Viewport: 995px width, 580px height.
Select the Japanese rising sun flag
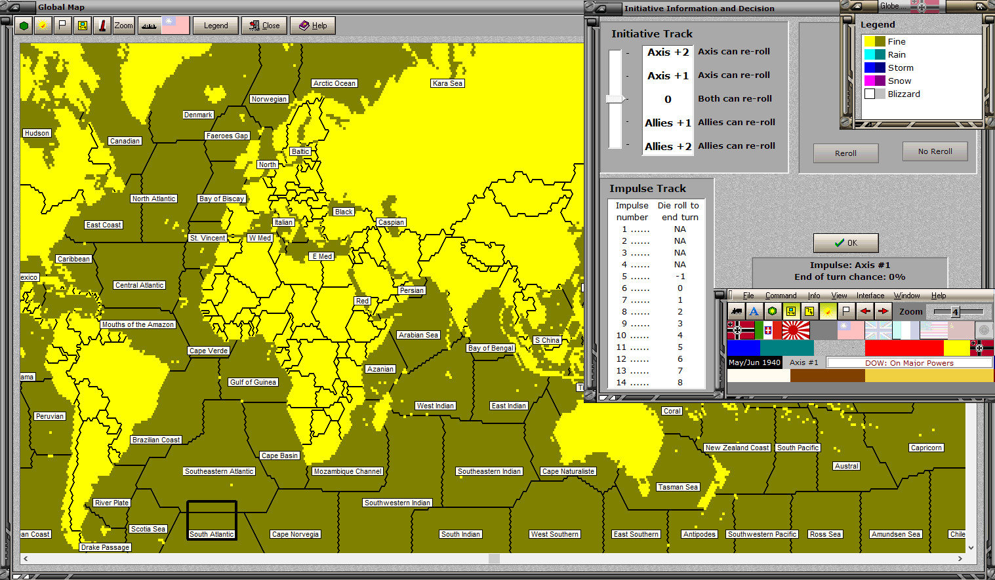(x=796, y=330)
